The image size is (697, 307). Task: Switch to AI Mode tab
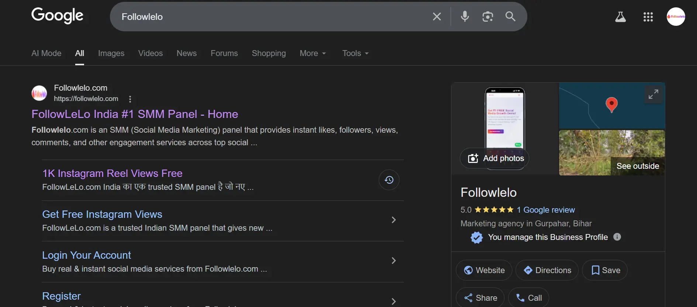46,53
